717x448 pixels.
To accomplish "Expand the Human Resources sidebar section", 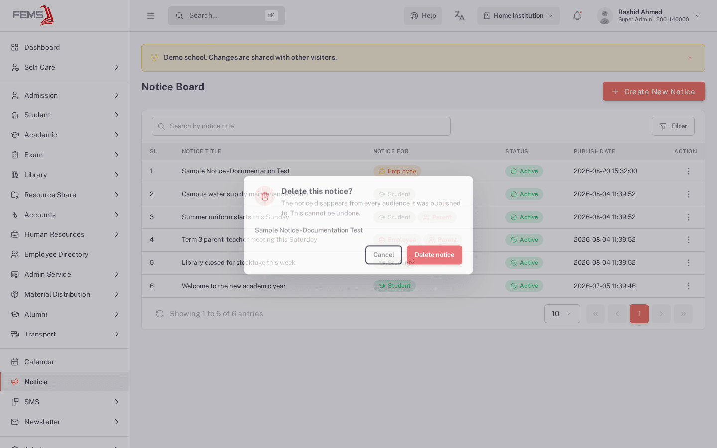I will pyautogui.click(x=65, y=234).
